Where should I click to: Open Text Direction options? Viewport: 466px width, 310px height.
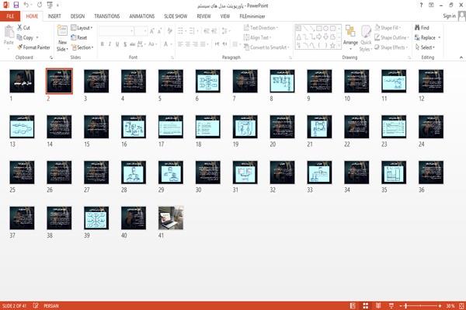click(x=261, y=28)
